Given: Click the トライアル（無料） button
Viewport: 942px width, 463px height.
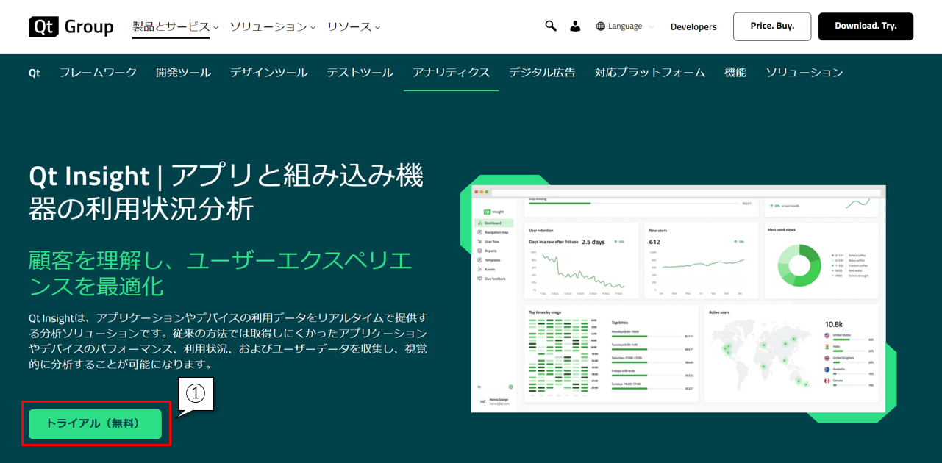Looking at the screenshot, I should click(x=95, y=424).
